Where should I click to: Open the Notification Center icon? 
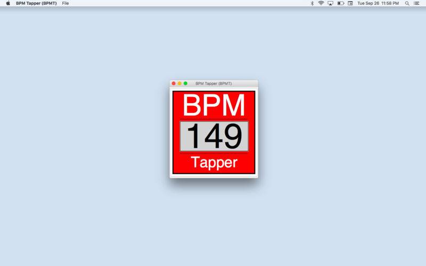pos(416,3)
